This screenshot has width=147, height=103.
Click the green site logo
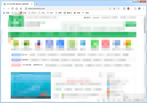click(16, 21)
